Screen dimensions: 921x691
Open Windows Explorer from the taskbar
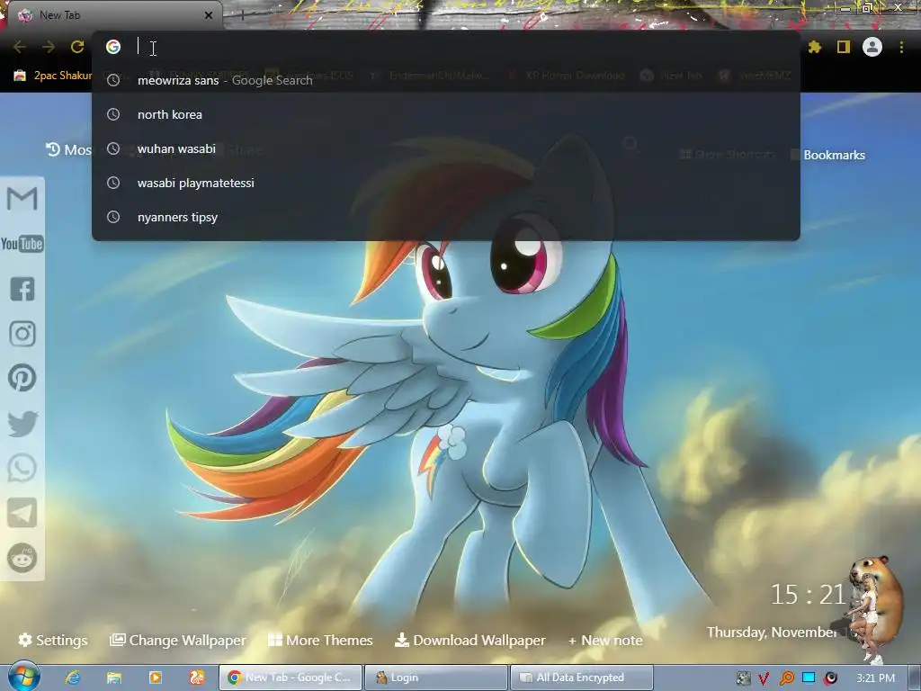[114, 678]
